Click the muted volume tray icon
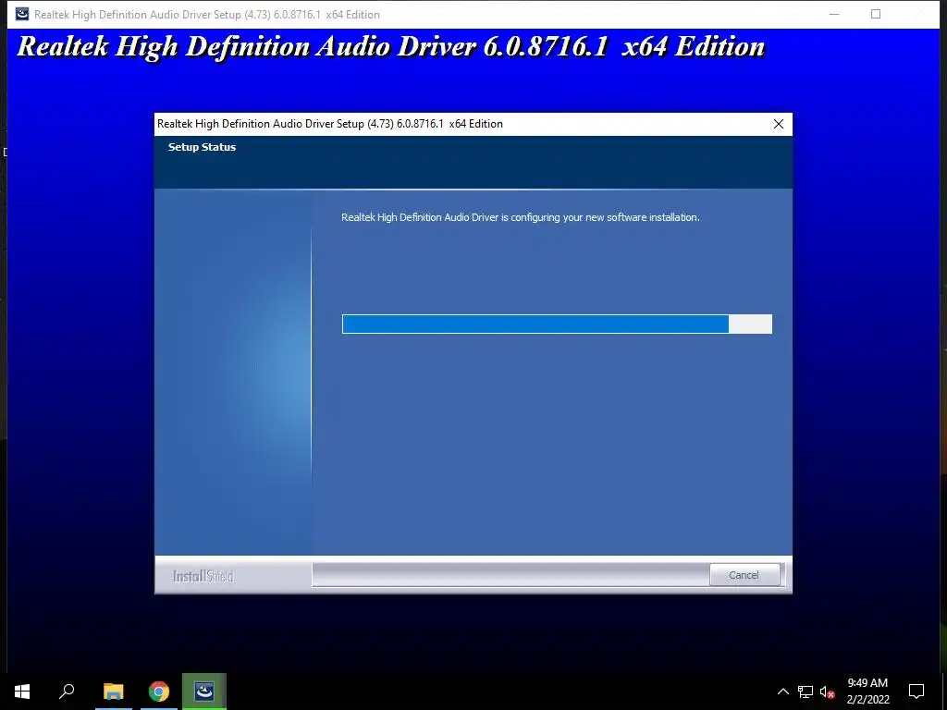Image resolution: width=947 pixels, height=710 pixels. click(x=827, y=692)
